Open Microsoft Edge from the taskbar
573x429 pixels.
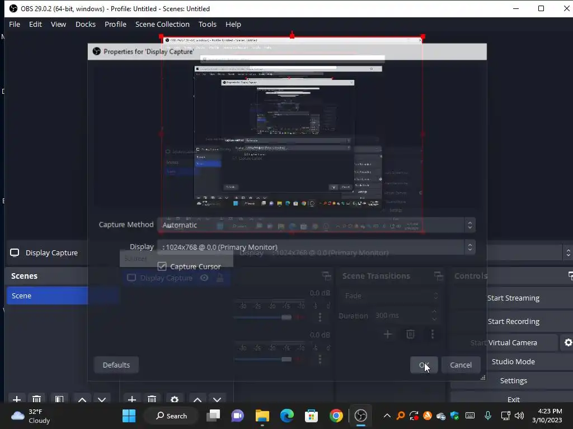(x=287, y=416)
